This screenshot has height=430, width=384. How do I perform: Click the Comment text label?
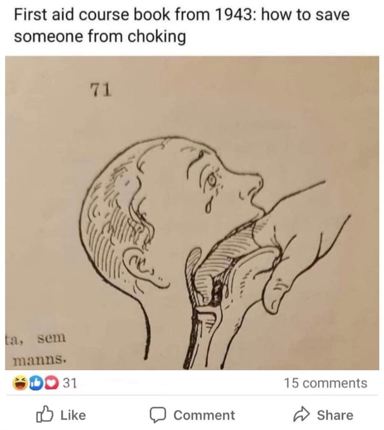pyautogui.click(x=204, y=415)
